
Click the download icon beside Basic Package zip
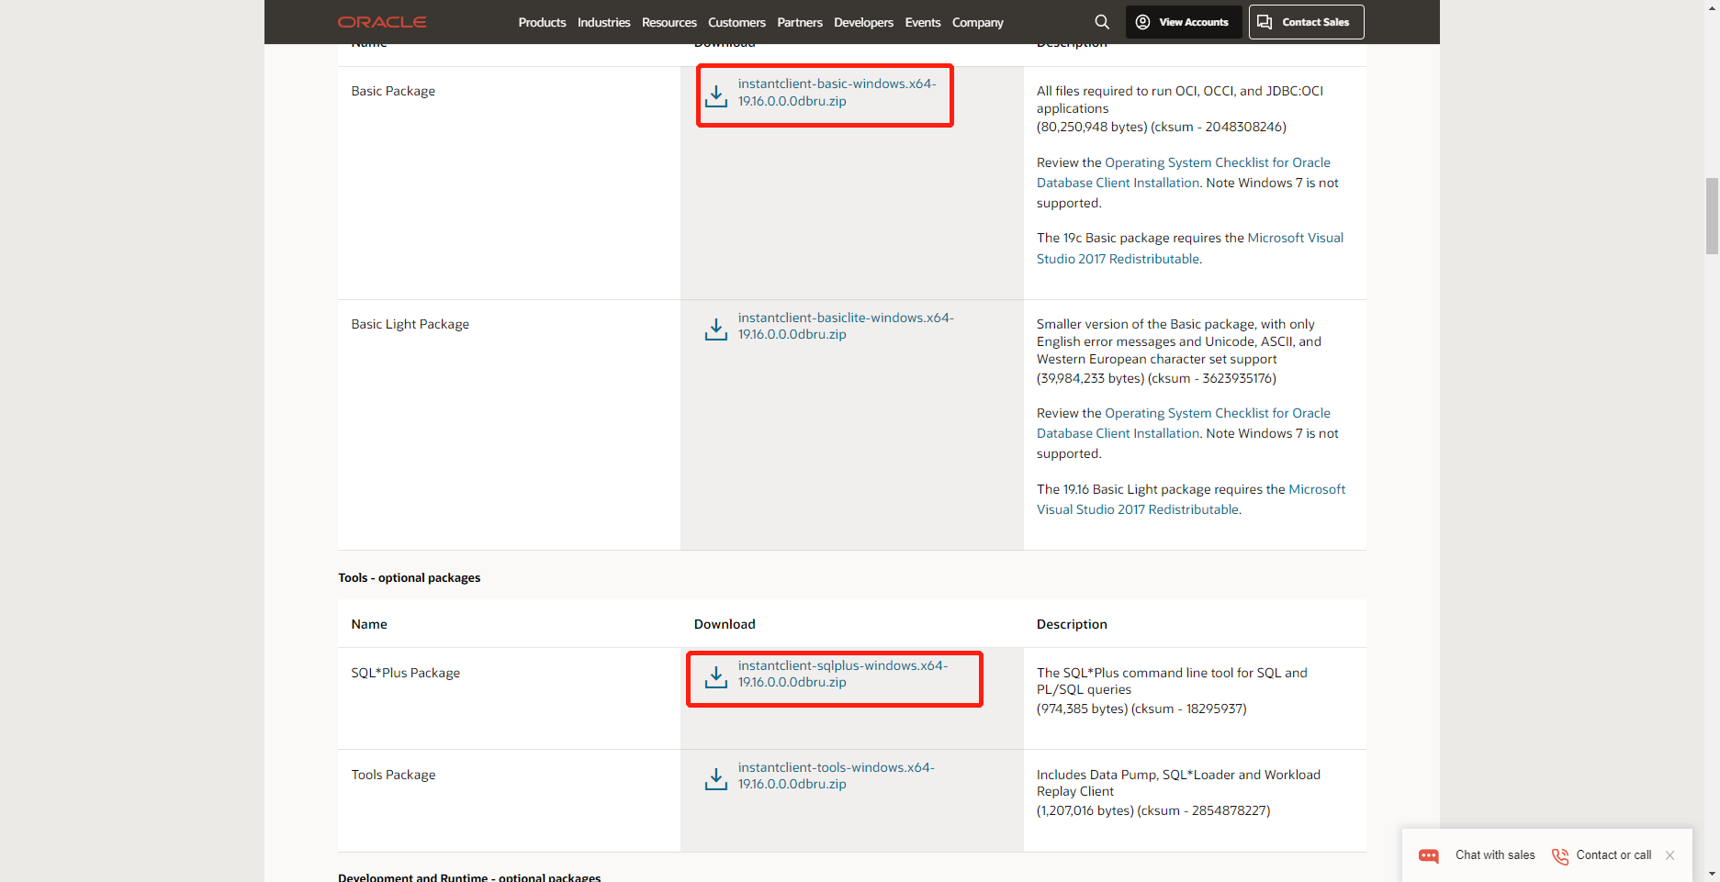tap(716, 95)
